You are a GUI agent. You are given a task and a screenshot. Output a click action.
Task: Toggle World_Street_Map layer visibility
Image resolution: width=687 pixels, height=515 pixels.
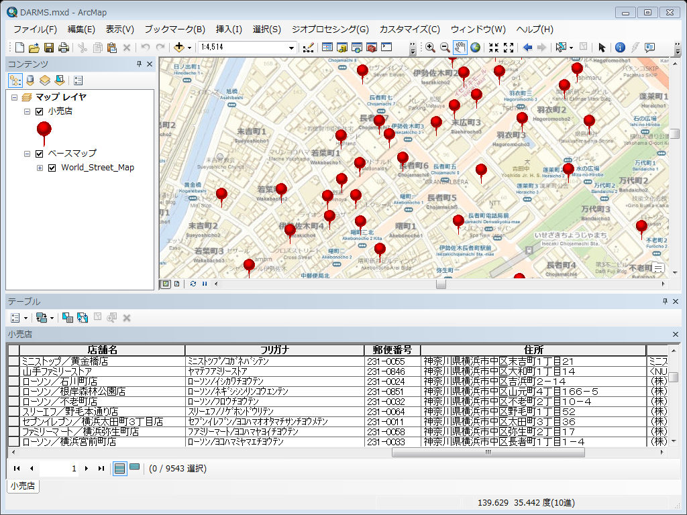(x=52, y=168)
